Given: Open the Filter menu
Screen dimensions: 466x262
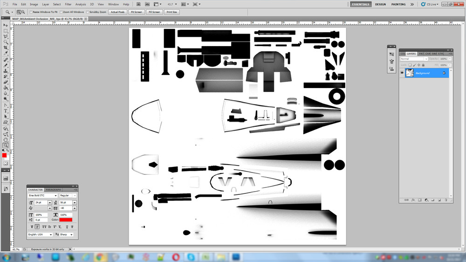Looking at the screenshot, I should [68, 4].
